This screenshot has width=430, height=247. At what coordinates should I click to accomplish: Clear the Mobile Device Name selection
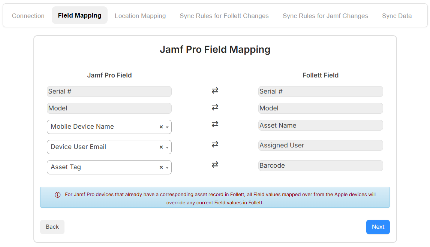[161, 127]
